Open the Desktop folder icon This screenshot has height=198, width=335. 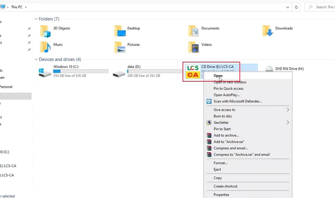(x=120, y=31)
